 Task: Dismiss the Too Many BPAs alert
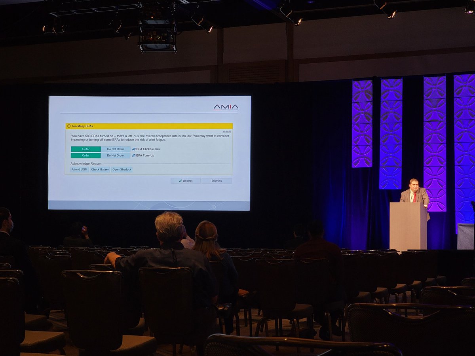point(217,181)
